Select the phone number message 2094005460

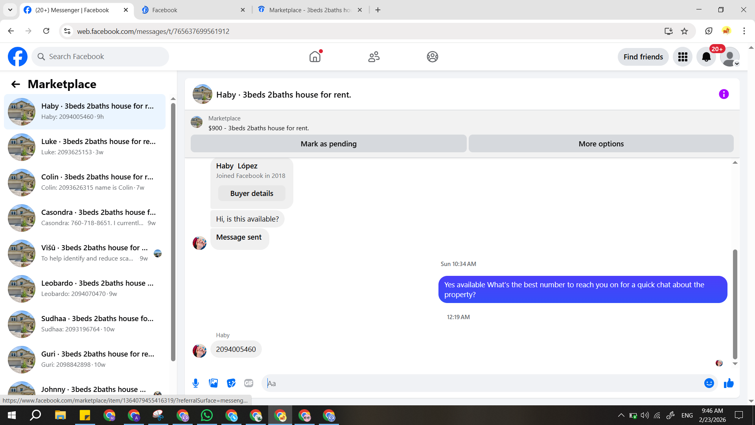tap(236, 349)
